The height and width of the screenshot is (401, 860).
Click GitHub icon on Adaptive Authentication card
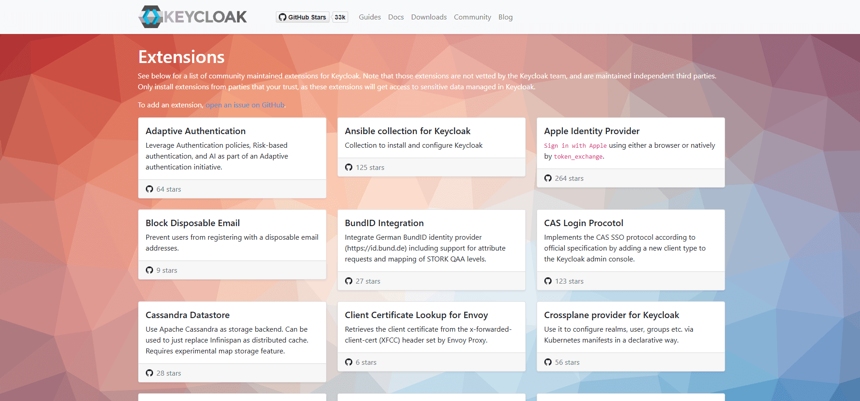(x=149, y=189)
